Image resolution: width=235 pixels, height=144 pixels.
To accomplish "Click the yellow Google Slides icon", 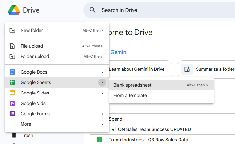I will point(12,93).
